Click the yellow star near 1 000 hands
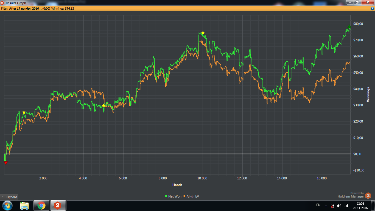 [24, 112]
